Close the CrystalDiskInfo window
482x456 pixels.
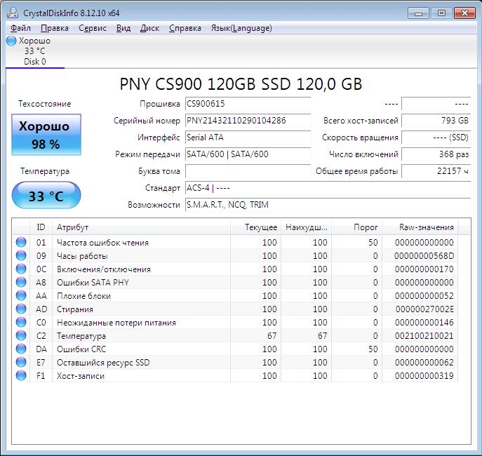click(464, 13)
